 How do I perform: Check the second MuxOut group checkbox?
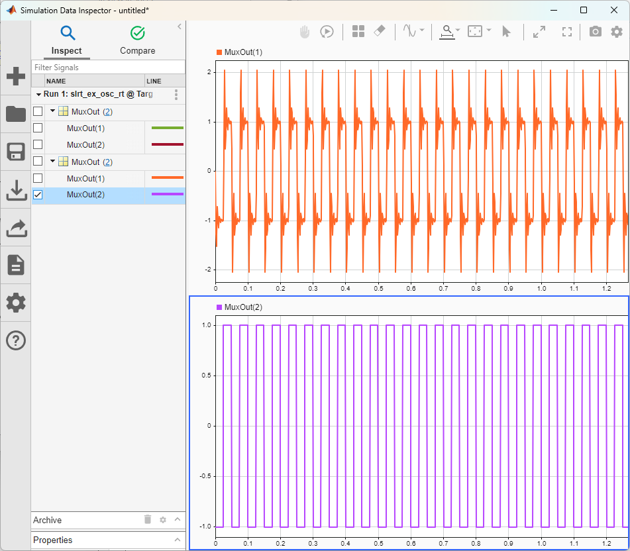(x=38, y=161)
